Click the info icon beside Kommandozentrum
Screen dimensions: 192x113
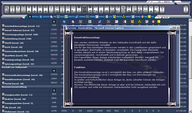click(x=3, y=51)
